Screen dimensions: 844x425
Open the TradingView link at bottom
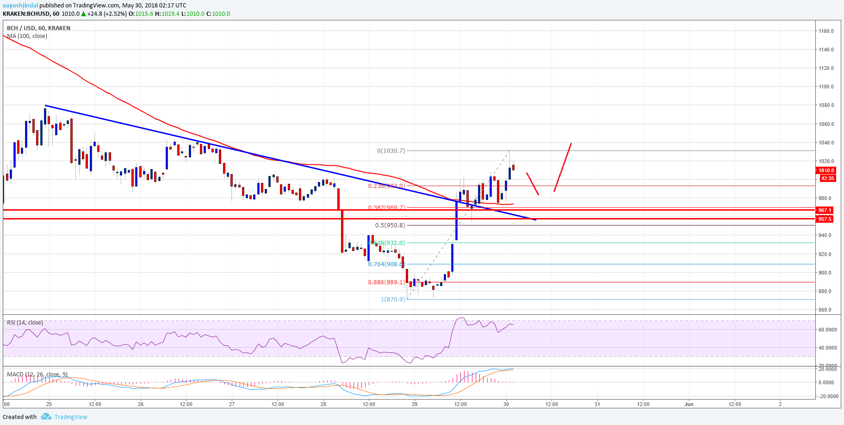pos(71,417)
